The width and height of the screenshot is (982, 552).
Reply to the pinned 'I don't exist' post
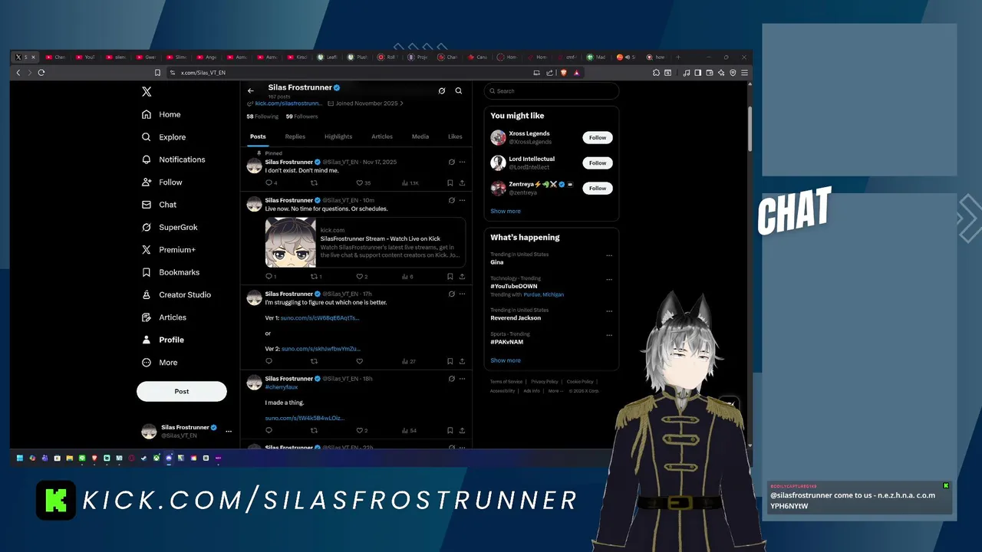(x=269, y=183)
